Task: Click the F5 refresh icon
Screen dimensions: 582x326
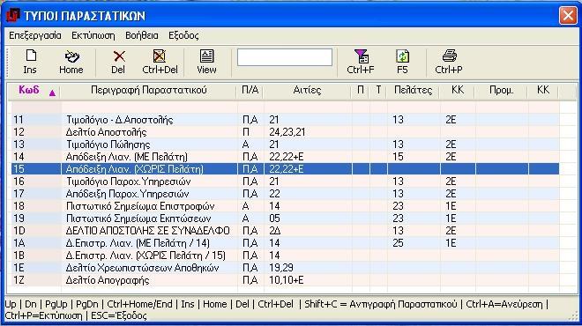Action: tap(403, 56)
